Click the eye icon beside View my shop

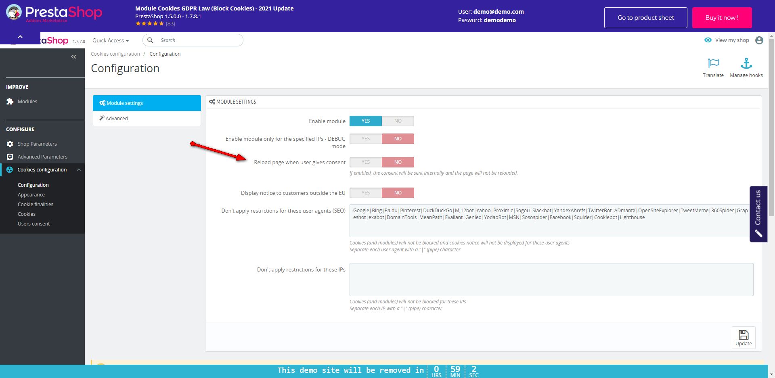[x=708, y=40]
